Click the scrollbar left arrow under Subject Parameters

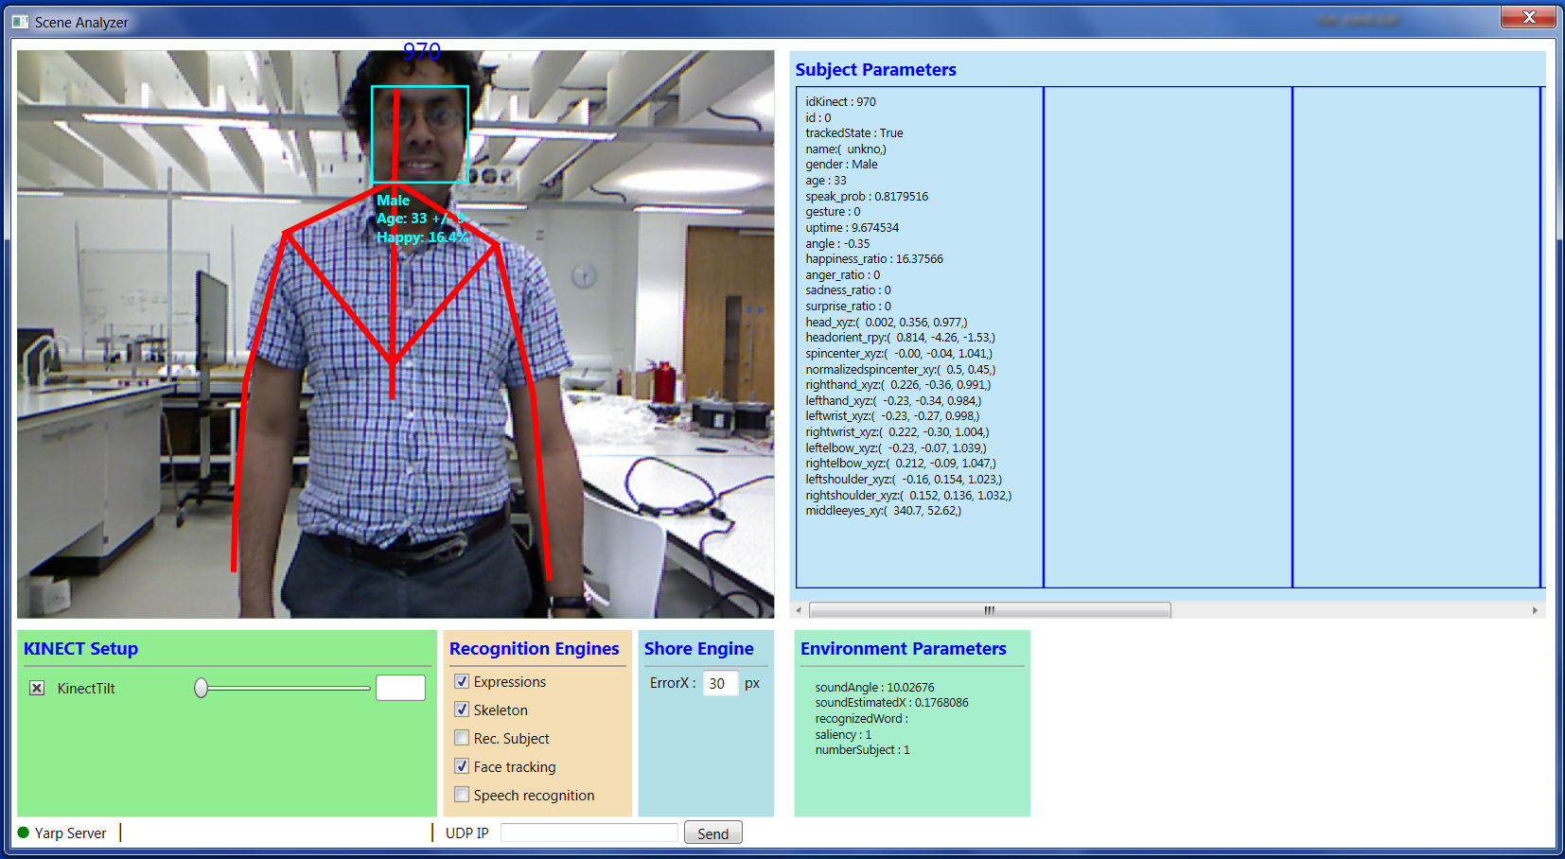pyautogui.click(x=800, y=610)
